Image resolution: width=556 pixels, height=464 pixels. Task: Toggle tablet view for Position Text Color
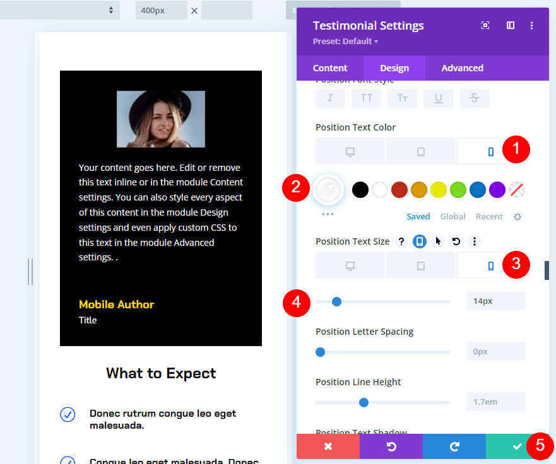pyautogui.click(x=420, y=151)
